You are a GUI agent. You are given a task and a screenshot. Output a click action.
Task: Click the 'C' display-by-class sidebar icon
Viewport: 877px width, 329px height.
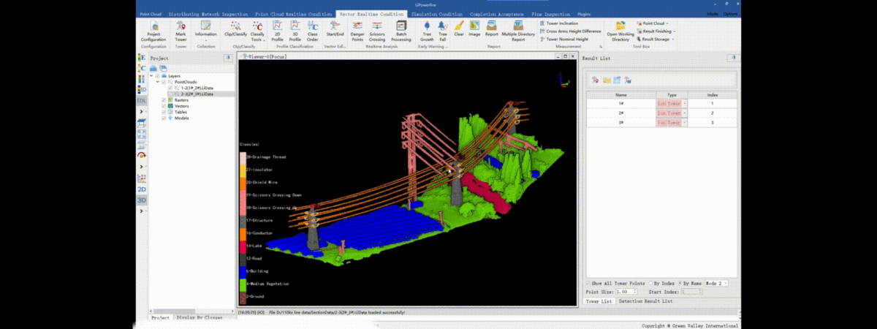coord(142,67)
